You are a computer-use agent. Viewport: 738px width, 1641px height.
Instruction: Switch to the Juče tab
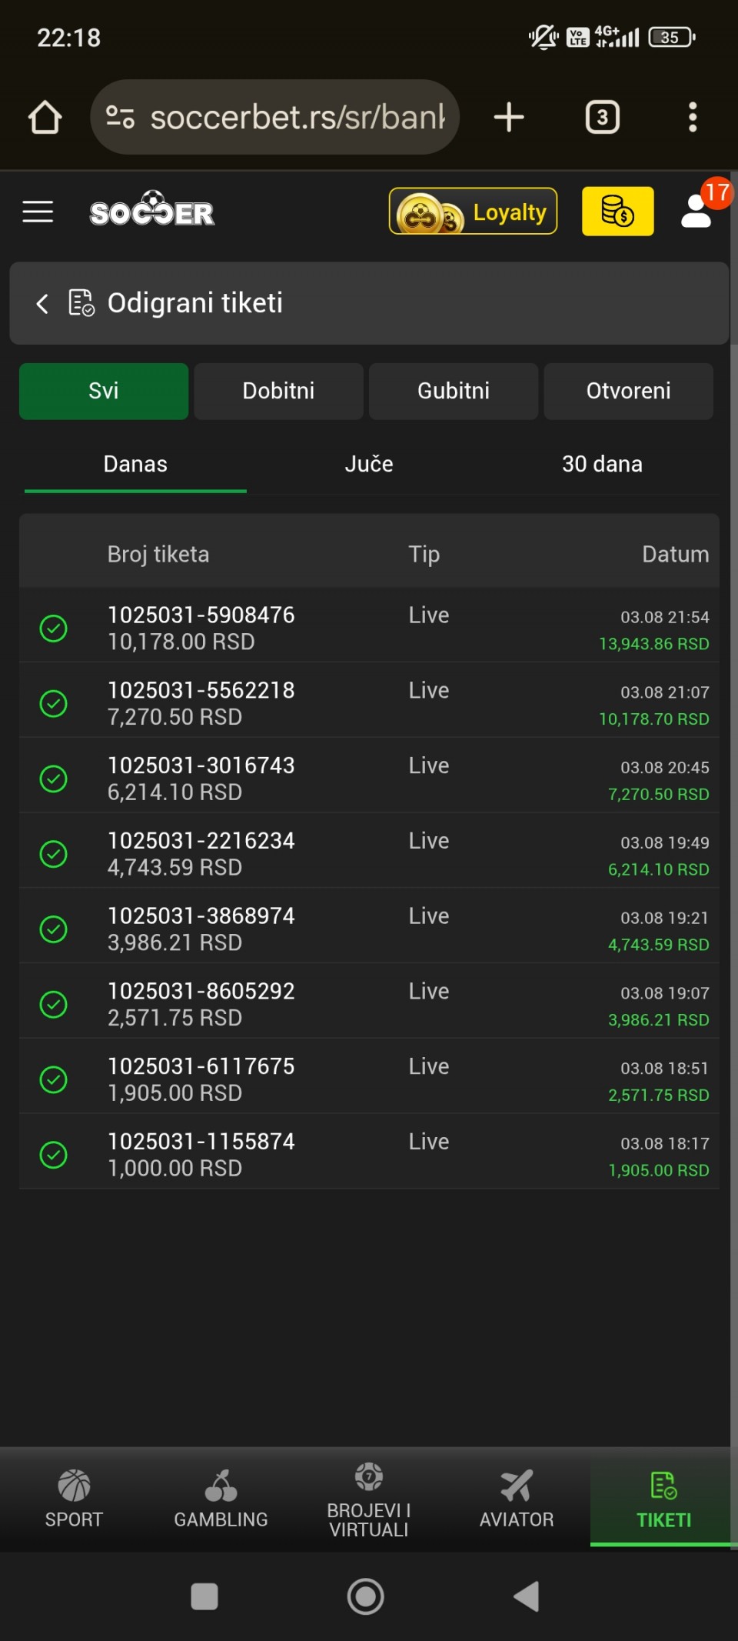[369, 464]
